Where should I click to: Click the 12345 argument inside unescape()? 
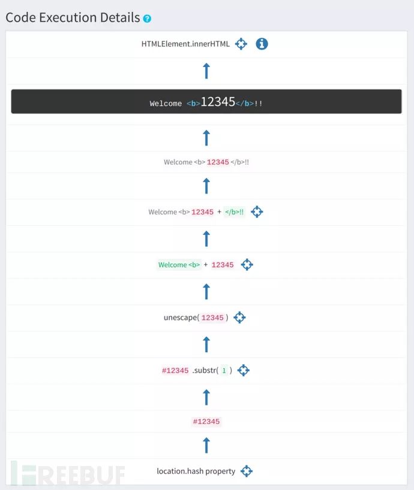click(x=212, y=318)
